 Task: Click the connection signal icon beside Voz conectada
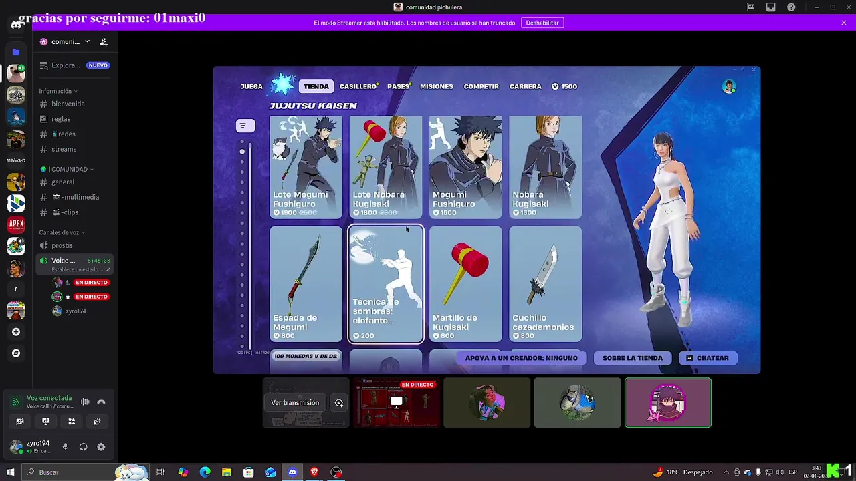(x=16, y=402)
